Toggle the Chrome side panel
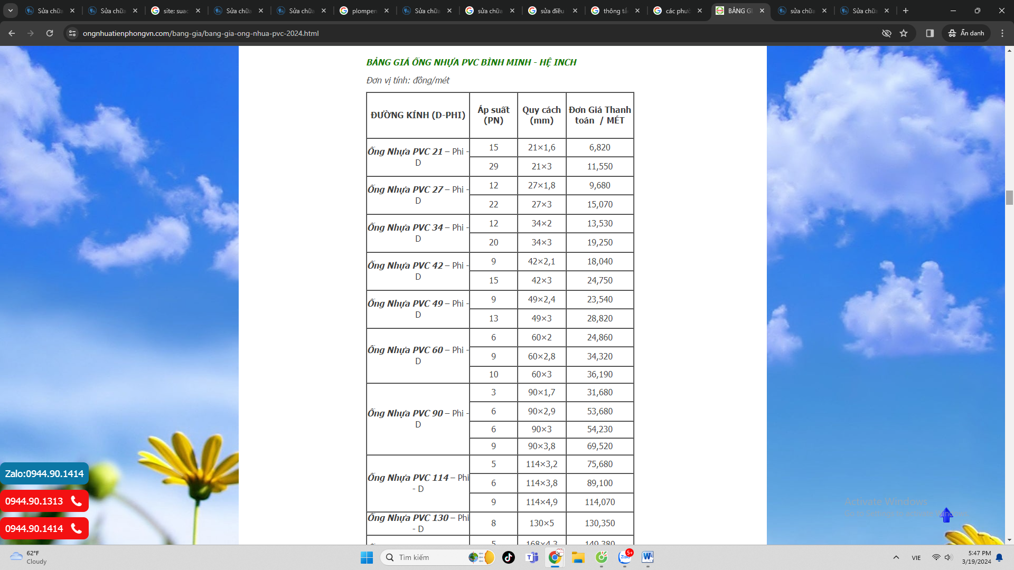The width and height of the screenshot is (1014, 570). pos(930,33)
